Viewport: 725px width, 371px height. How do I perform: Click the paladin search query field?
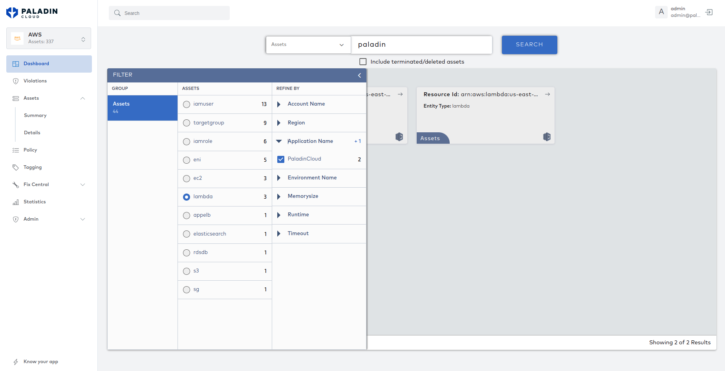pos(421,45)
